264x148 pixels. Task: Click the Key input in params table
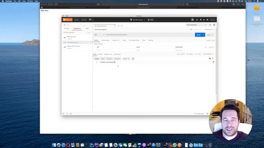tap(116, 50)
